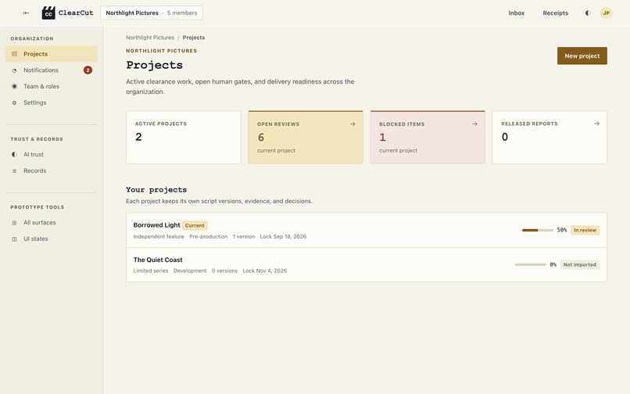Open the AI trust page
630x394 pixels.
(x=52, y=154)
